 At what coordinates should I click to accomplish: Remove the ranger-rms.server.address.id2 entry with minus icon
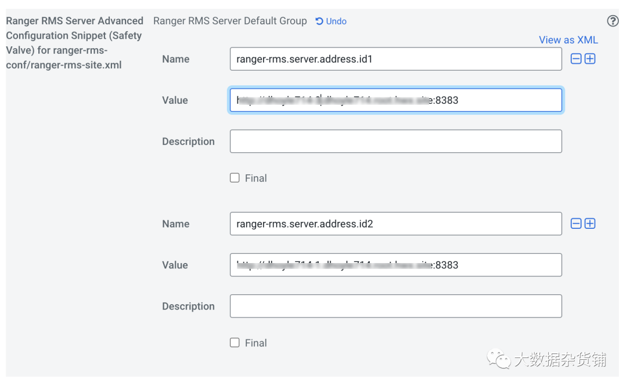576,224
